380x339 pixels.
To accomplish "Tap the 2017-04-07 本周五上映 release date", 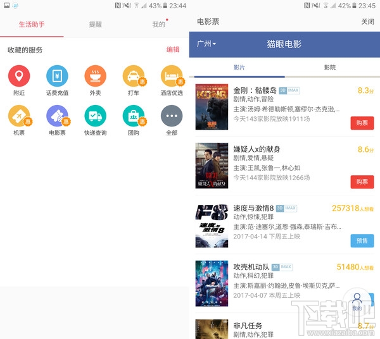I will [x=267, y=295].
